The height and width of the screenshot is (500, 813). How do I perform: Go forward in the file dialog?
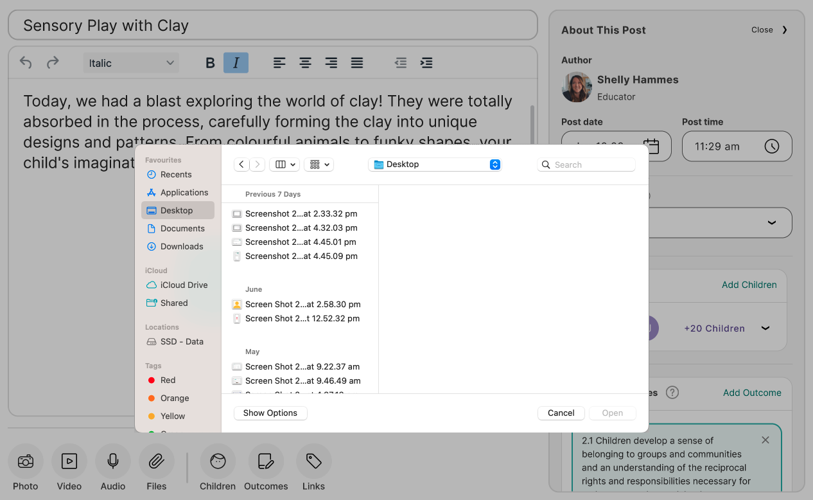[258, 165]
